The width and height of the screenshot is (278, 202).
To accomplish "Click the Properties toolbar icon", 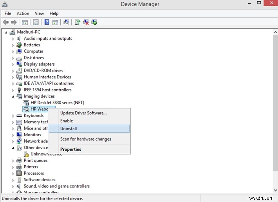I will tap(36, 22).
